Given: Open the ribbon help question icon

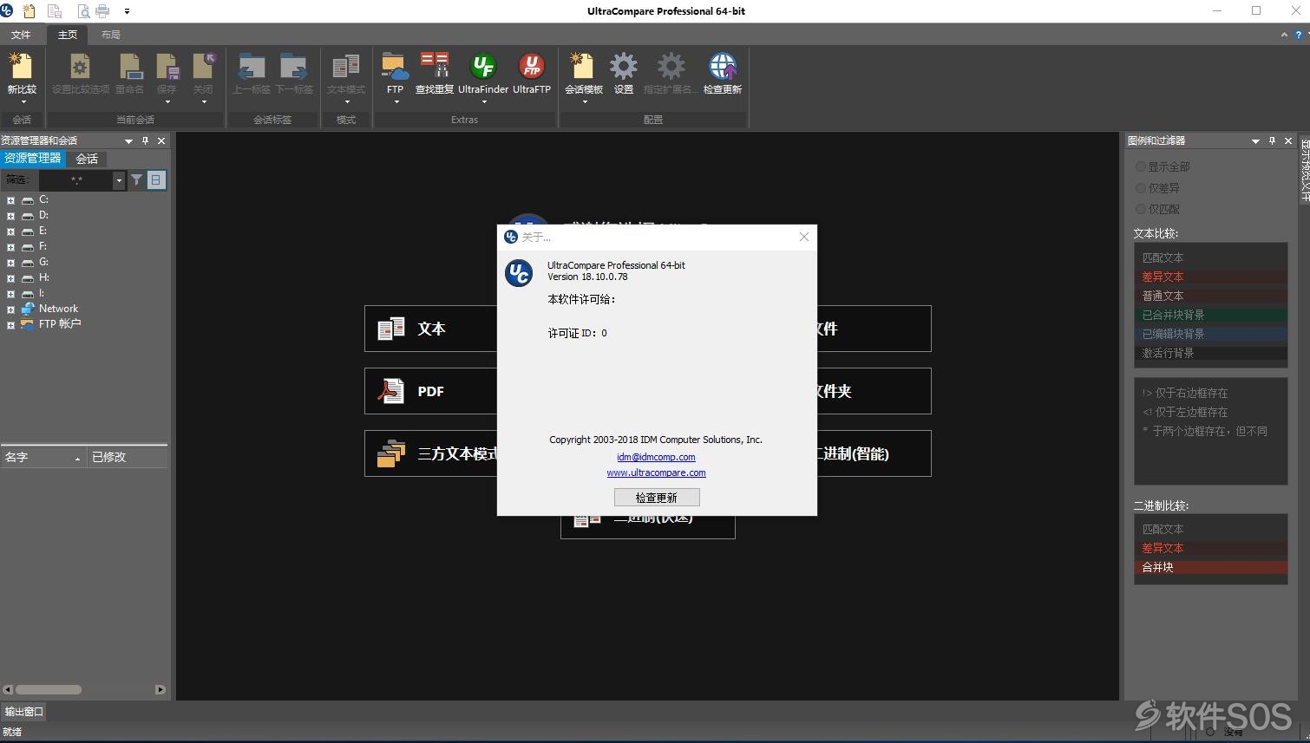Looking at the screenshot, I should pyautogui.click(x=1299, y=35).
